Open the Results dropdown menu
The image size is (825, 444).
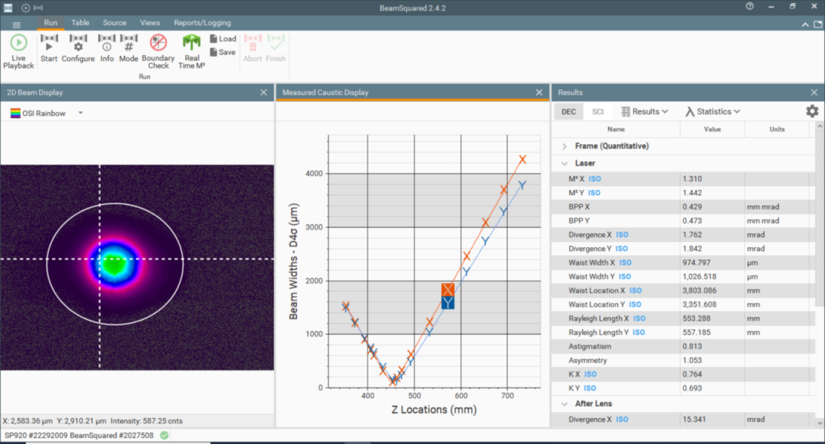(645, 111)
